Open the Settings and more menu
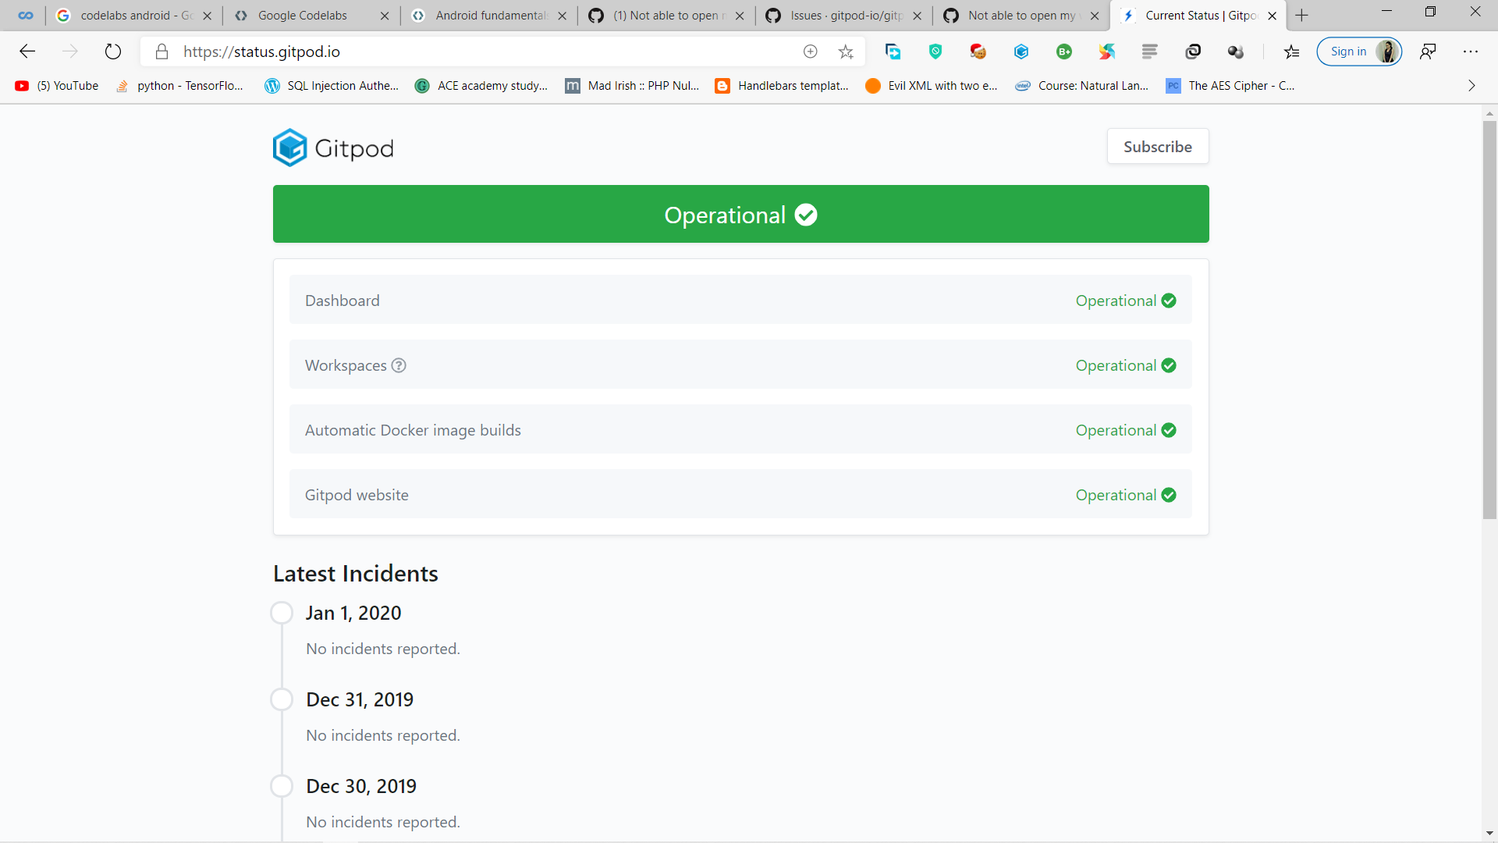Viewport: 1498px width, 843px height. (1471, 52)
